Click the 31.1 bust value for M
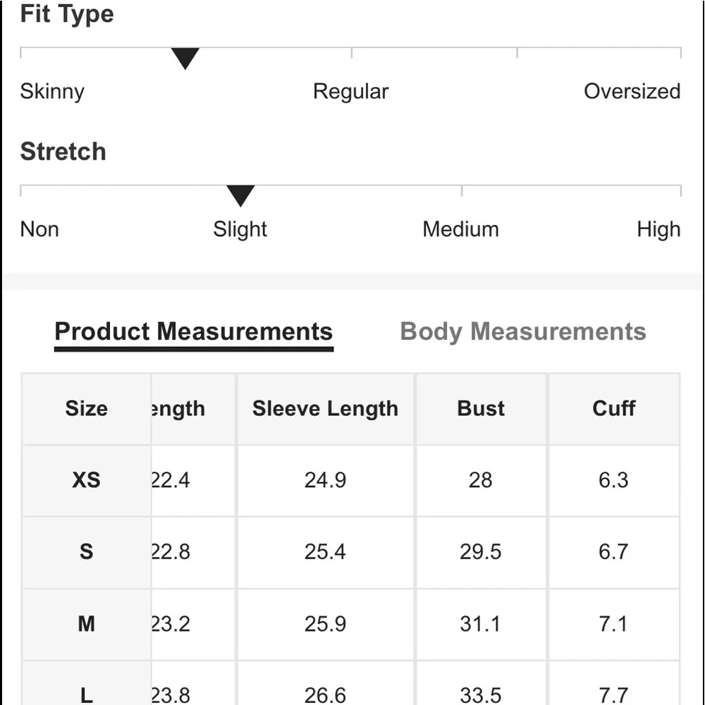The height and width of the screenshot is (705, 705). pos(481,624)
